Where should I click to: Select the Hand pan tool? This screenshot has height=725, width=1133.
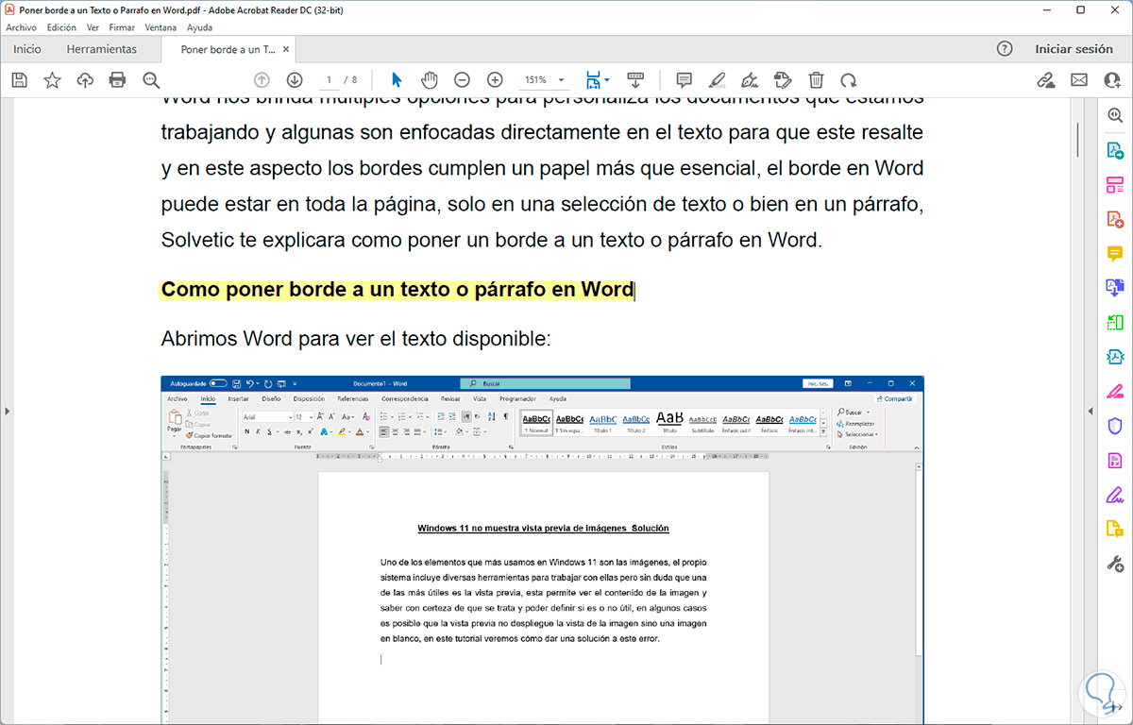point(430,80)
